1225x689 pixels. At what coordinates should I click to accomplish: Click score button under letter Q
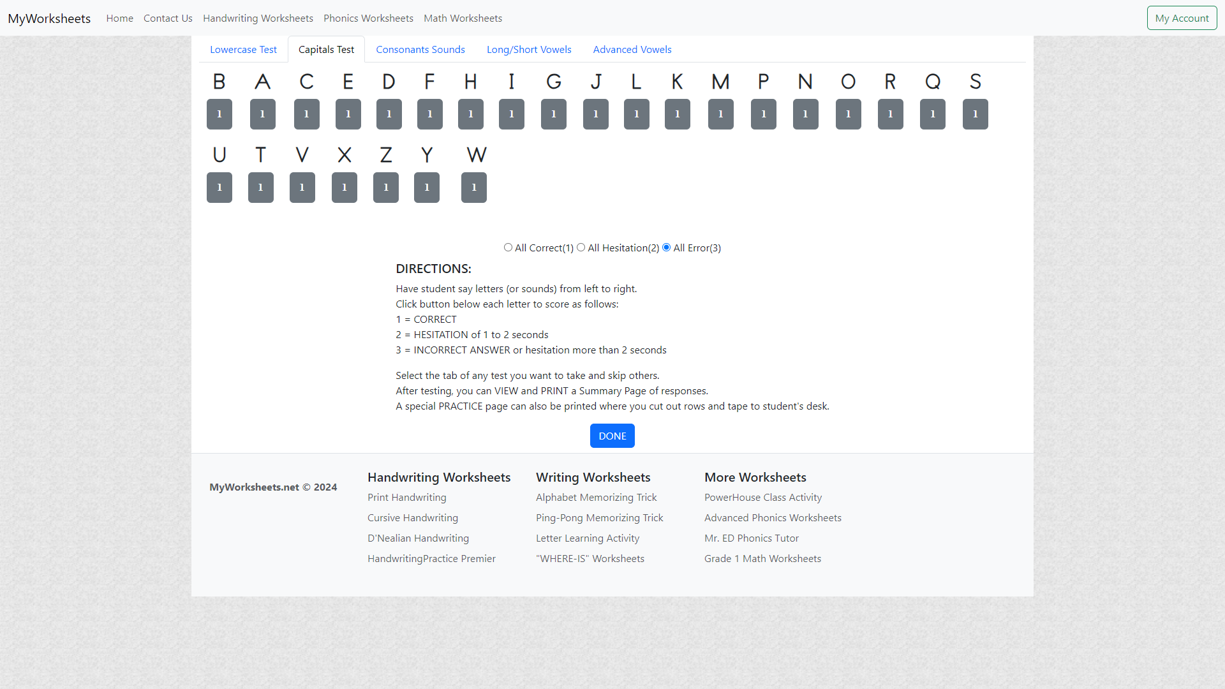click(933, 114)
